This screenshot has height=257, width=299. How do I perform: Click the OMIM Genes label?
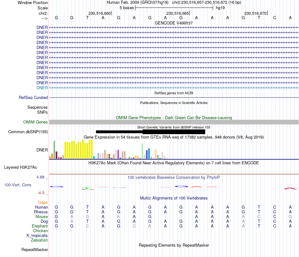pyautogui.click(x=36, y=122)
